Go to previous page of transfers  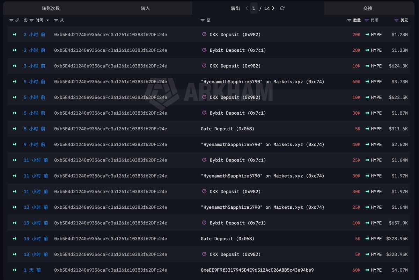click(x=247, y=8)
